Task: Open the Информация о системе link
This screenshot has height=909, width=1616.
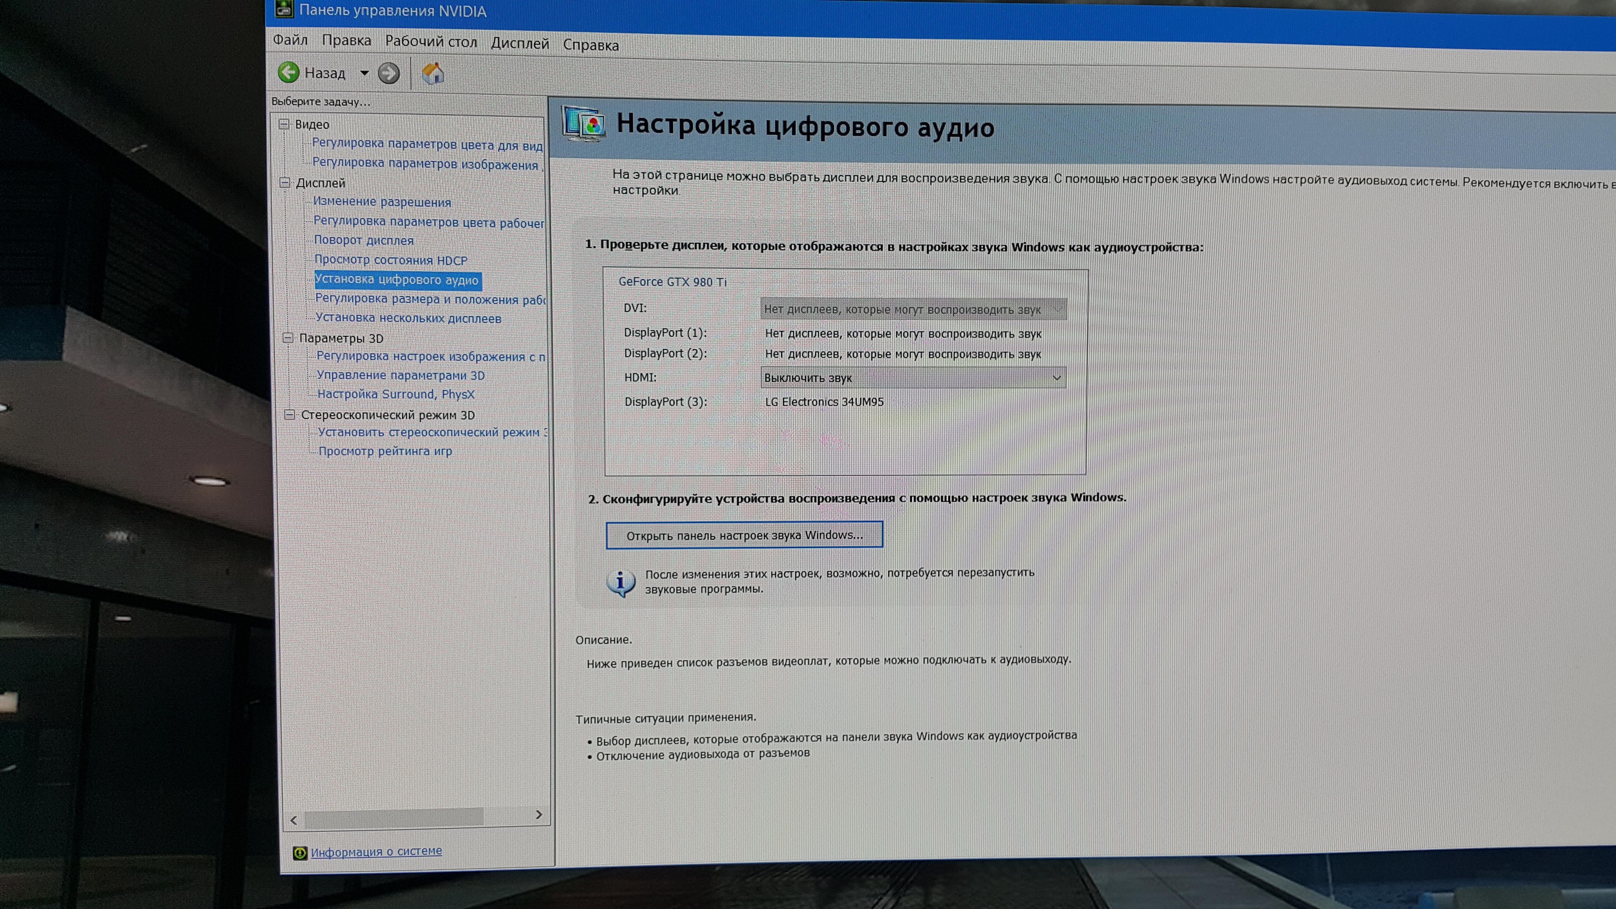Action: pyautogui.click(x=376, y=851)
